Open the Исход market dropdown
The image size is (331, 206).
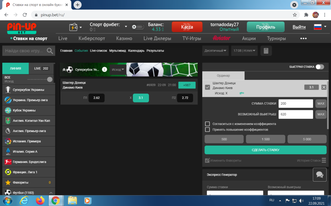pos(118,70)
